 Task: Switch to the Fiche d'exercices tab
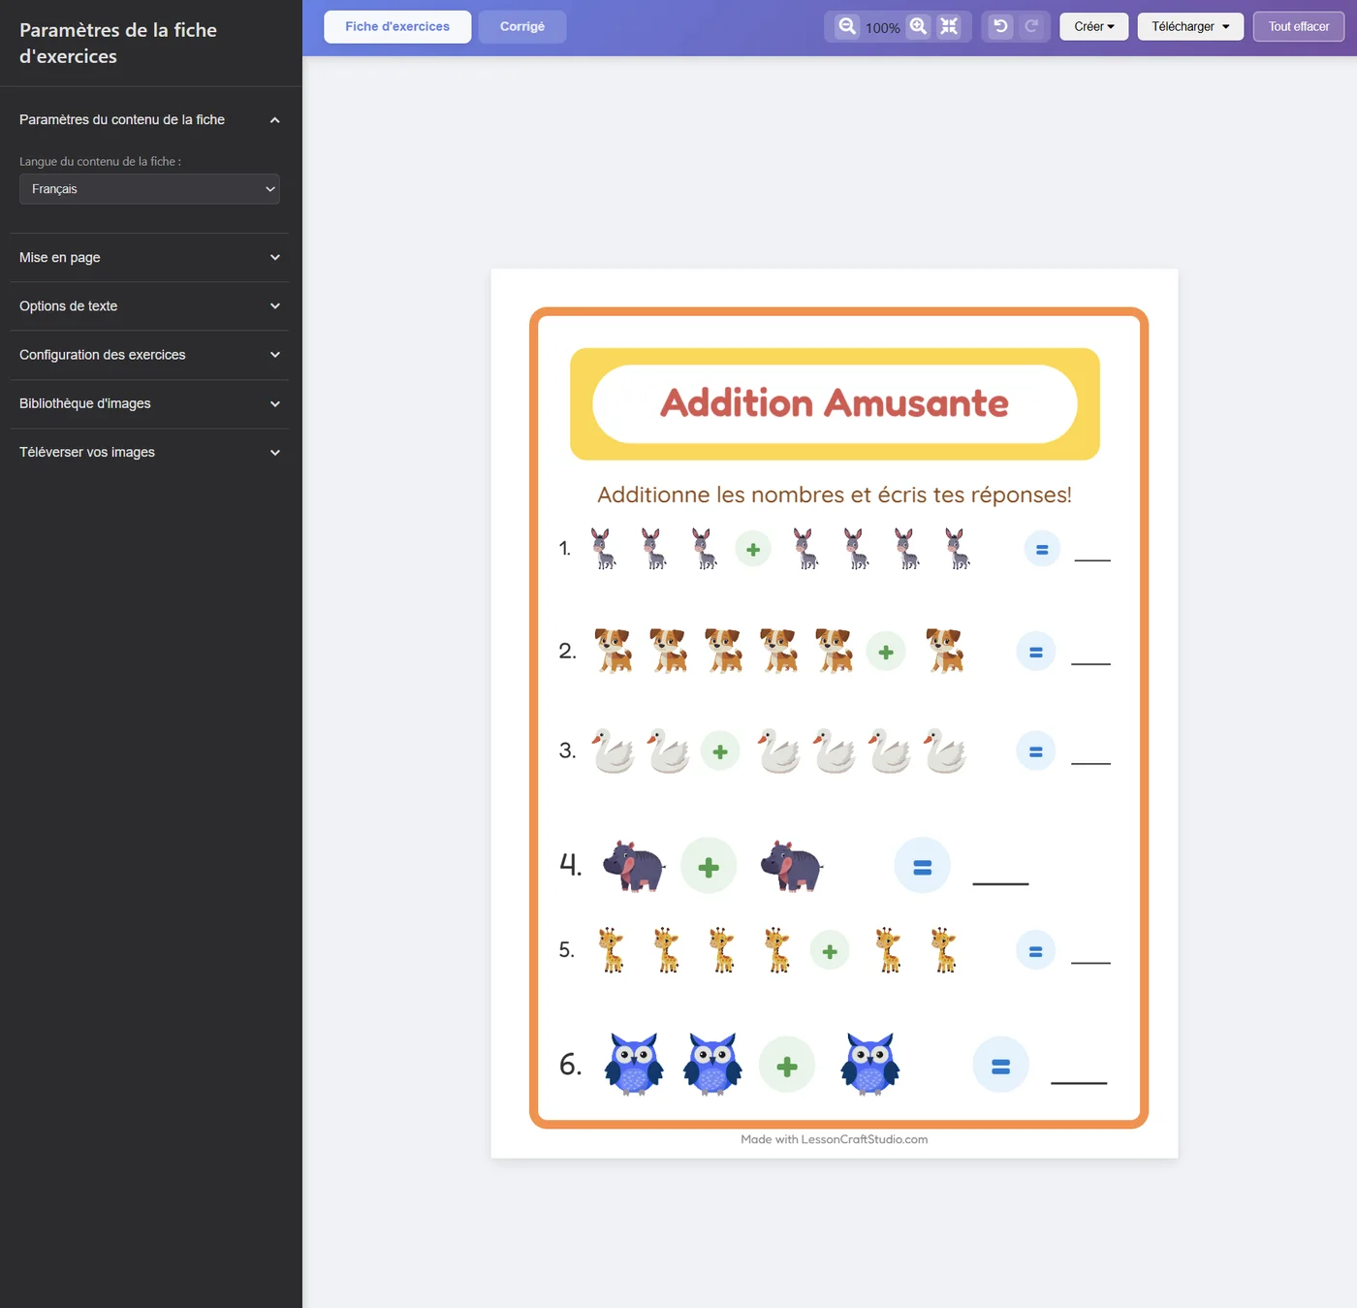tap(397, 26)
